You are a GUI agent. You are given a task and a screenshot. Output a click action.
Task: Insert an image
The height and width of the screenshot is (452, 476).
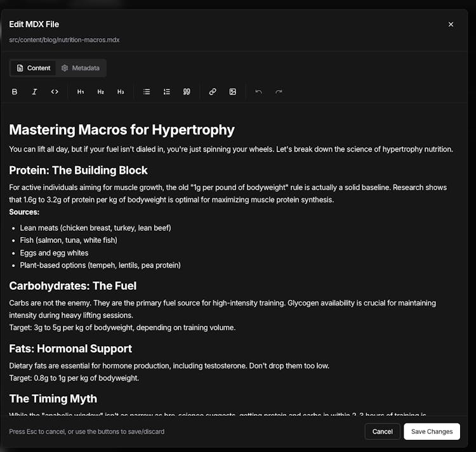pyautogui.click(x=232, y=92)
